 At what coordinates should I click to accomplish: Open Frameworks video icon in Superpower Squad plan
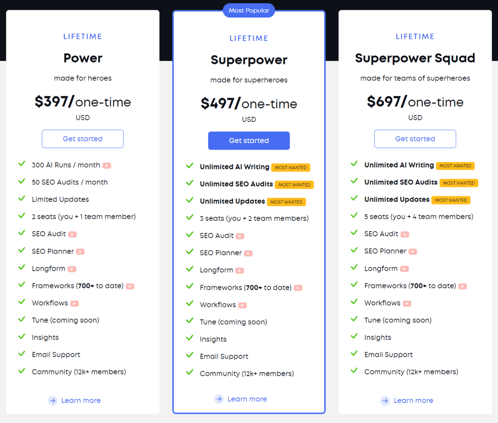(462, 286)
